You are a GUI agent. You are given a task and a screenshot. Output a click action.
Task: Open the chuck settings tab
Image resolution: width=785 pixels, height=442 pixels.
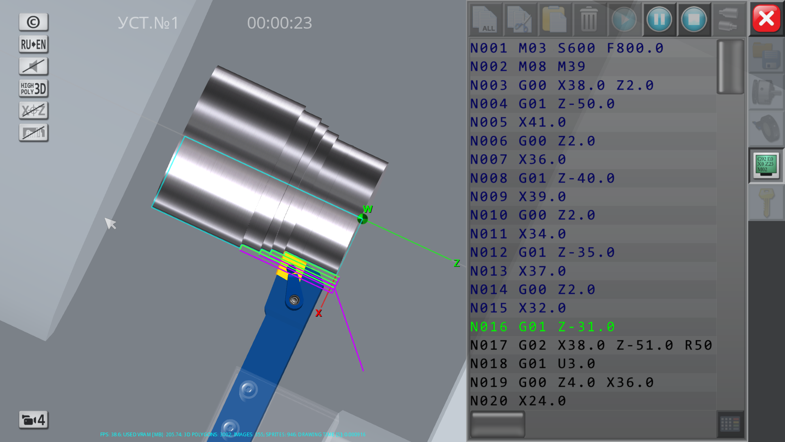(x=766, y=92)
